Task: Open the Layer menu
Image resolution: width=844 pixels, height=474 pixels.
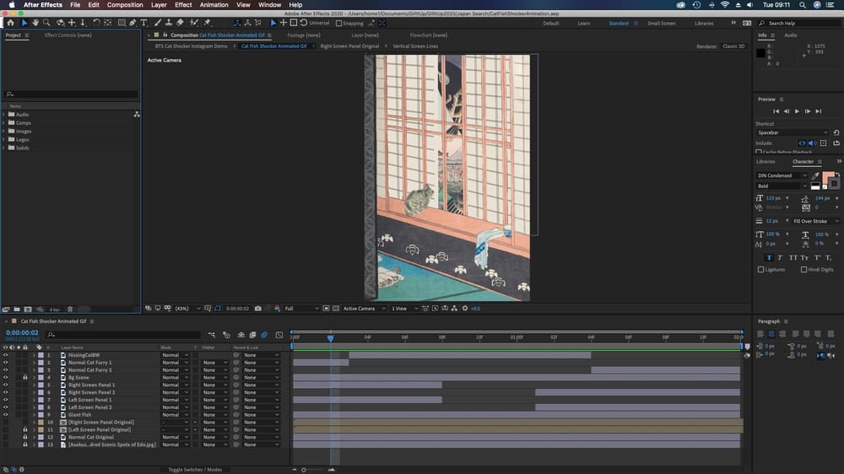Action: [x=159, y=5]
